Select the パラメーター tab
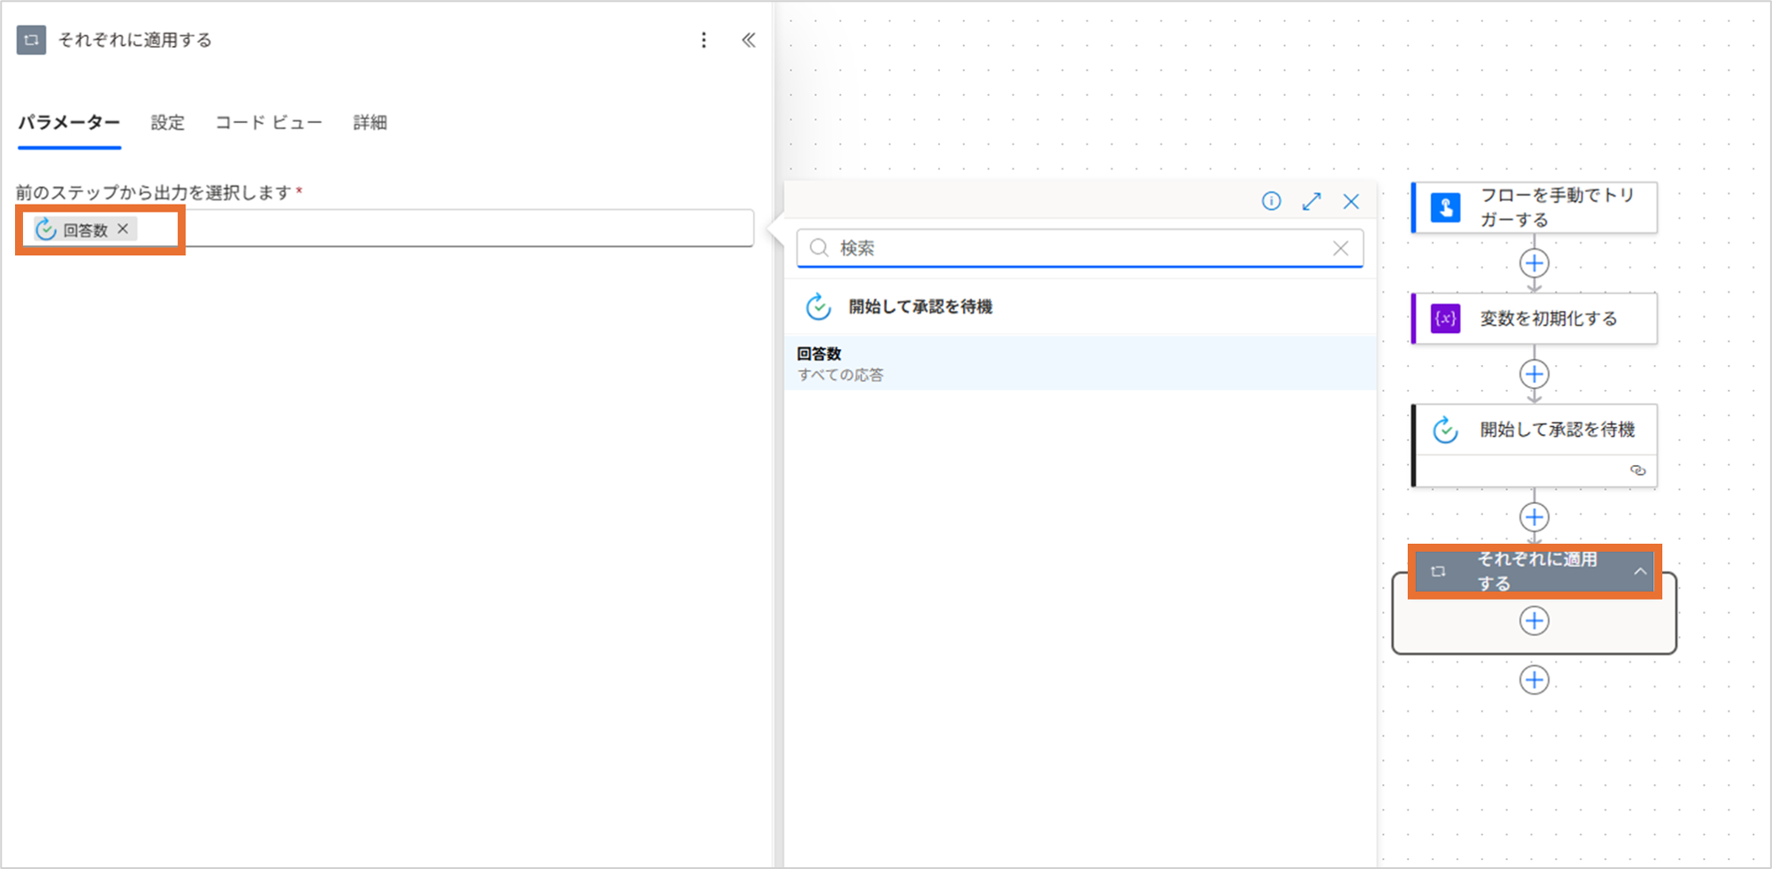The image size is (1772, 869). (69, 123)
